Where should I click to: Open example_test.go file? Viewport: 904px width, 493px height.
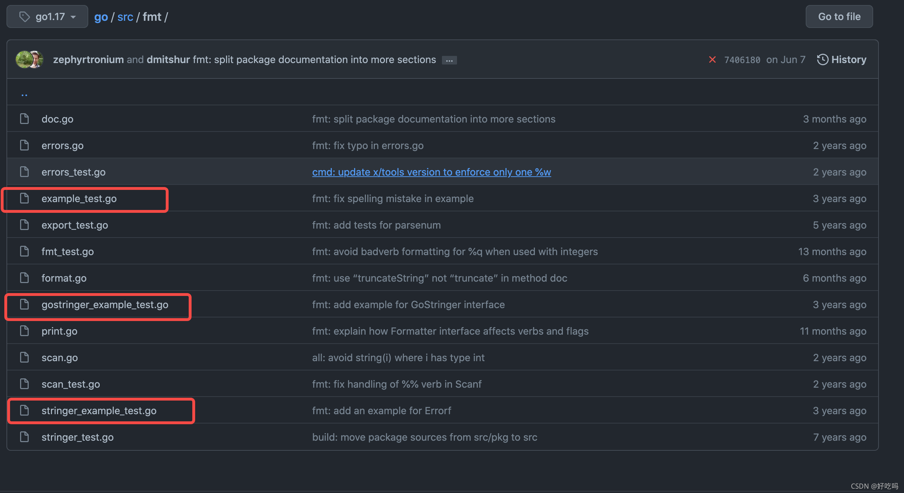(x=79, y=198)
